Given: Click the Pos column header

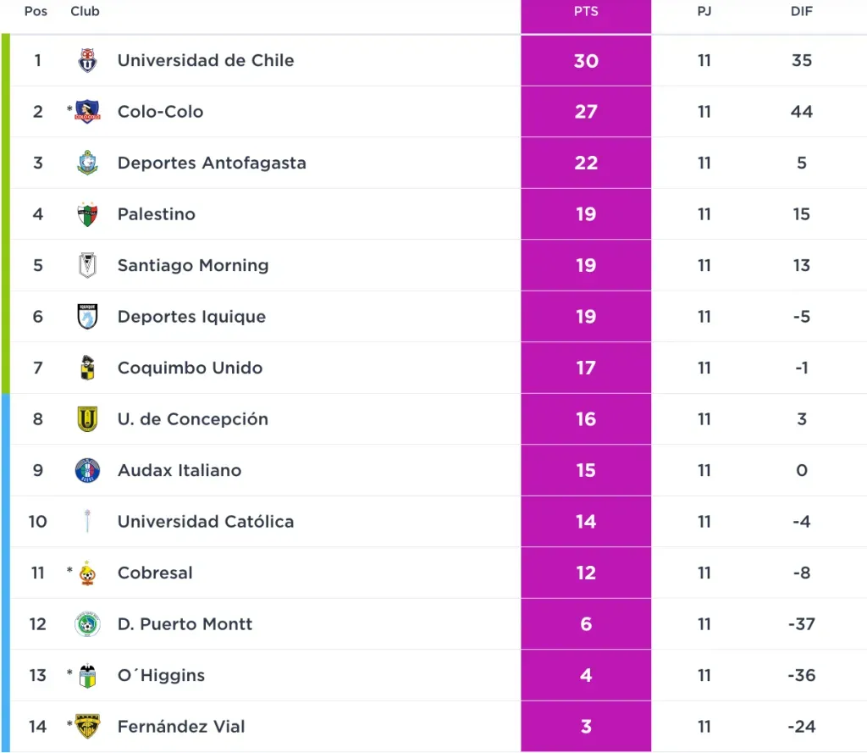Looking at the screenshot, I should 36,12.
